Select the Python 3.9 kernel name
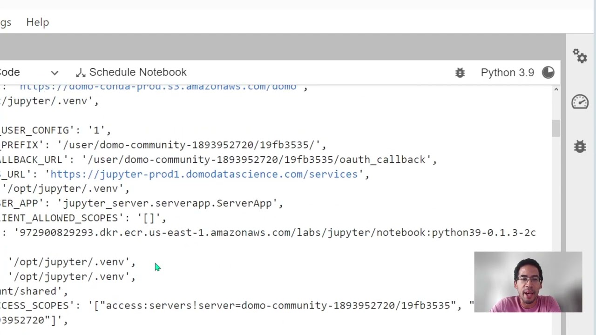This screenshot has width=596, height=335. [507, 73]
